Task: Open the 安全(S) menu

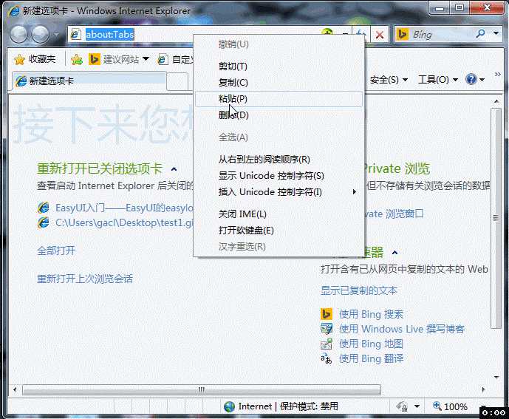Action: click(389, 80)
